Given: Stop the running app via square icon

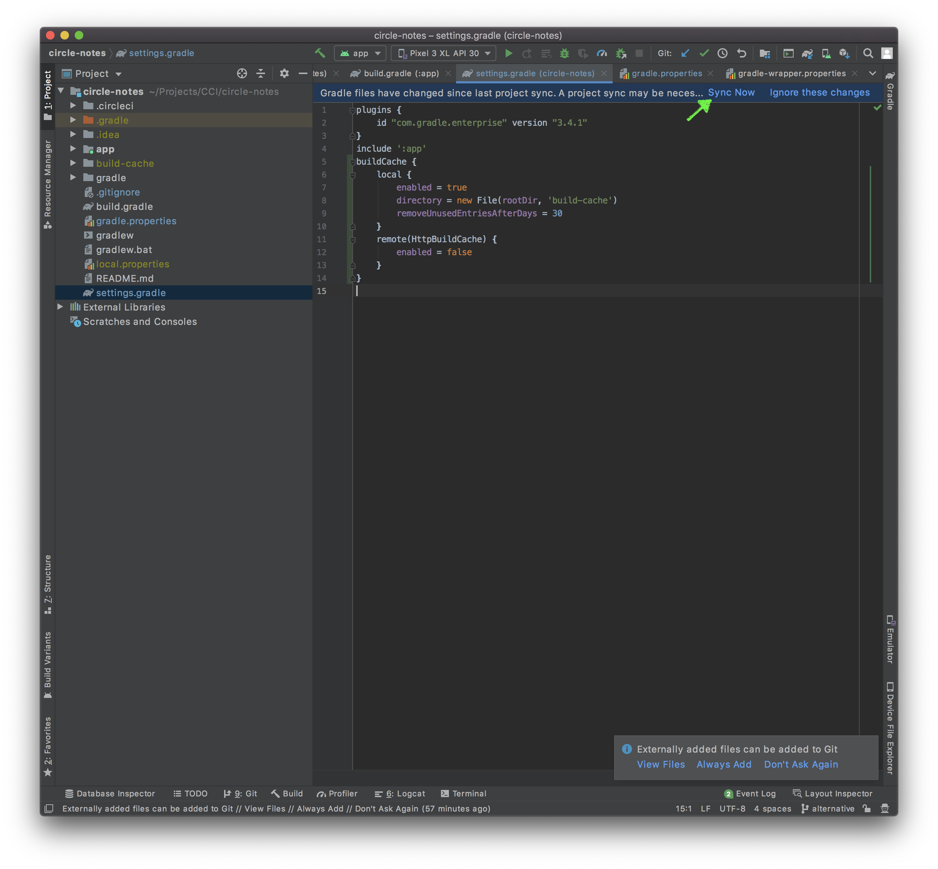Looking at the screenshot, I should click(640, 53).
